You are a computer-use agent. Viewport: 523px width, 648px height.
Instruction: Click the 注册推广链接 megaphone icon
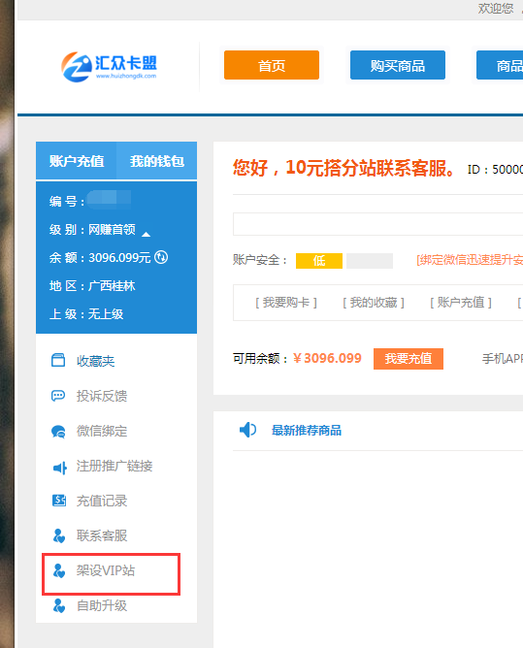point(60,468)
